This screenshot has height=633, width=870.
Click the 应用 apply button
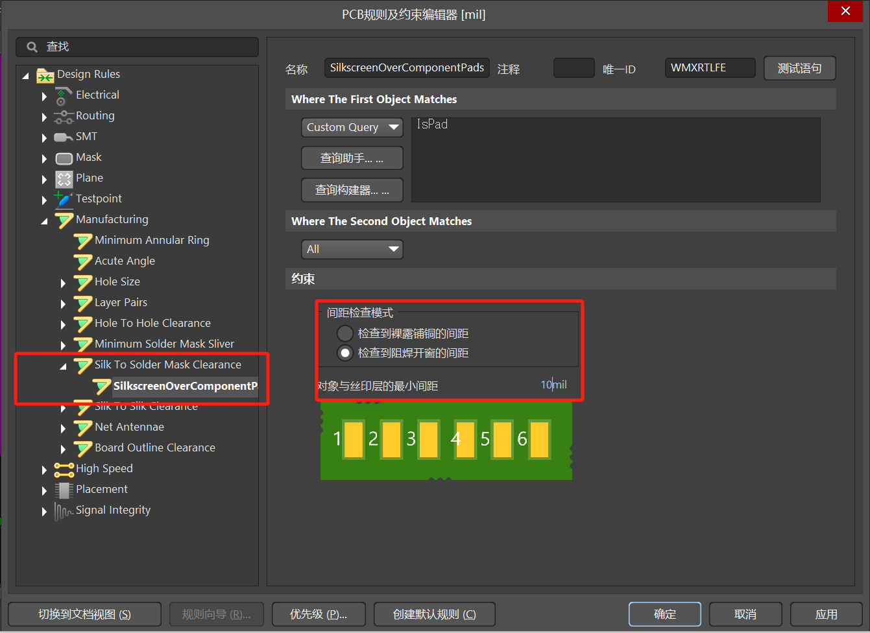pos(826,614)
